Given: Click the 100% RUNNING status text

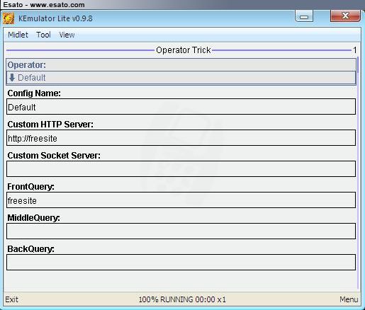Looking at the screenshot, I should click(x=182, y=299).
